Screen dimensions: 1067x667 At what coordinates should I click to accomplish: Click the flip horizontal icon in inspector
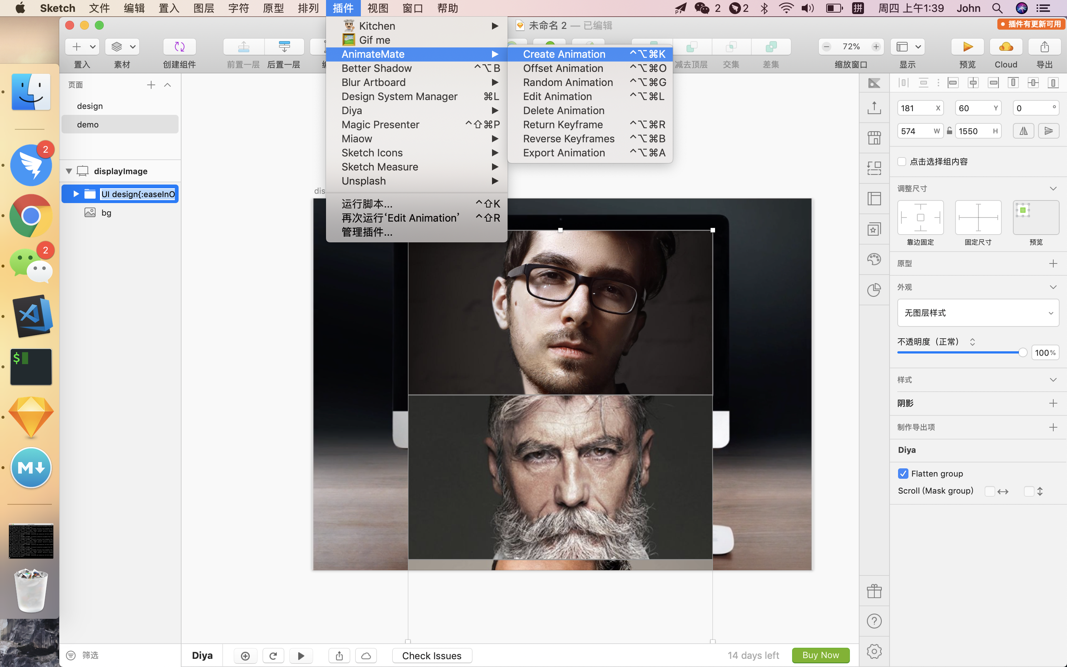point(1023,131)
